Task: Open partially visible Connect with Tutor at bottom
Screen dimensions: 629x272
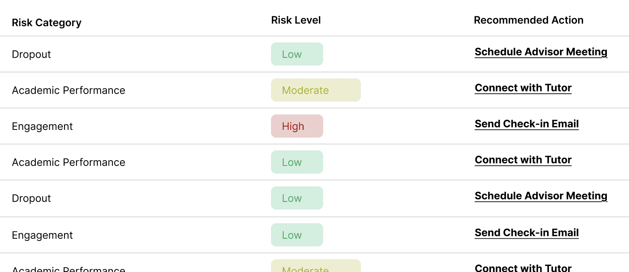Action: pyautogui.click(x=523, y=268)
